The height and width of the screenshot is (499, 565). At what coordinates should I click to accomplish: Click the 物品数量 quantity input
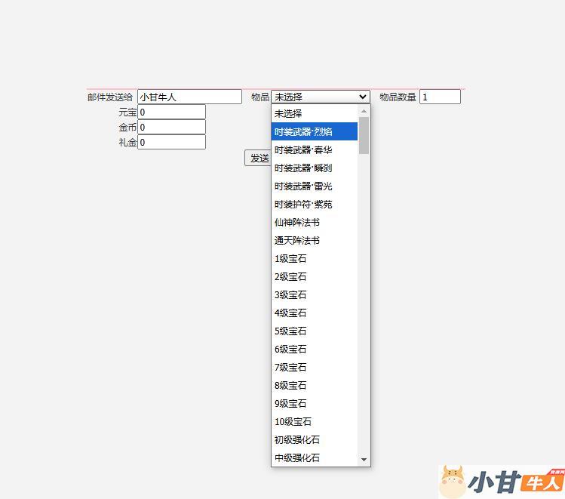click(x=440, y=97)
